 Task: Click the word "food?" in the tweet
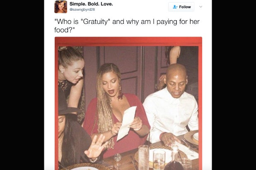pos(65,30)
